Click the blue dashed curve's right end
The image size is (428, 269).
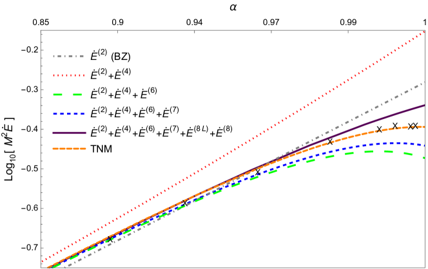(x=423, y=145)
